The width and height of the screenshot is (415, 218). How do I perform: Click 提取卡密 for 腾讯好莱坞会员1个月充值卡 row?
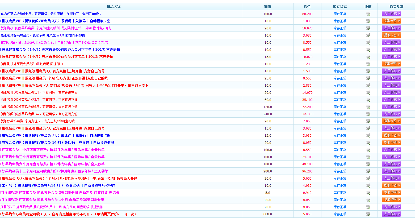pos(391,121)
